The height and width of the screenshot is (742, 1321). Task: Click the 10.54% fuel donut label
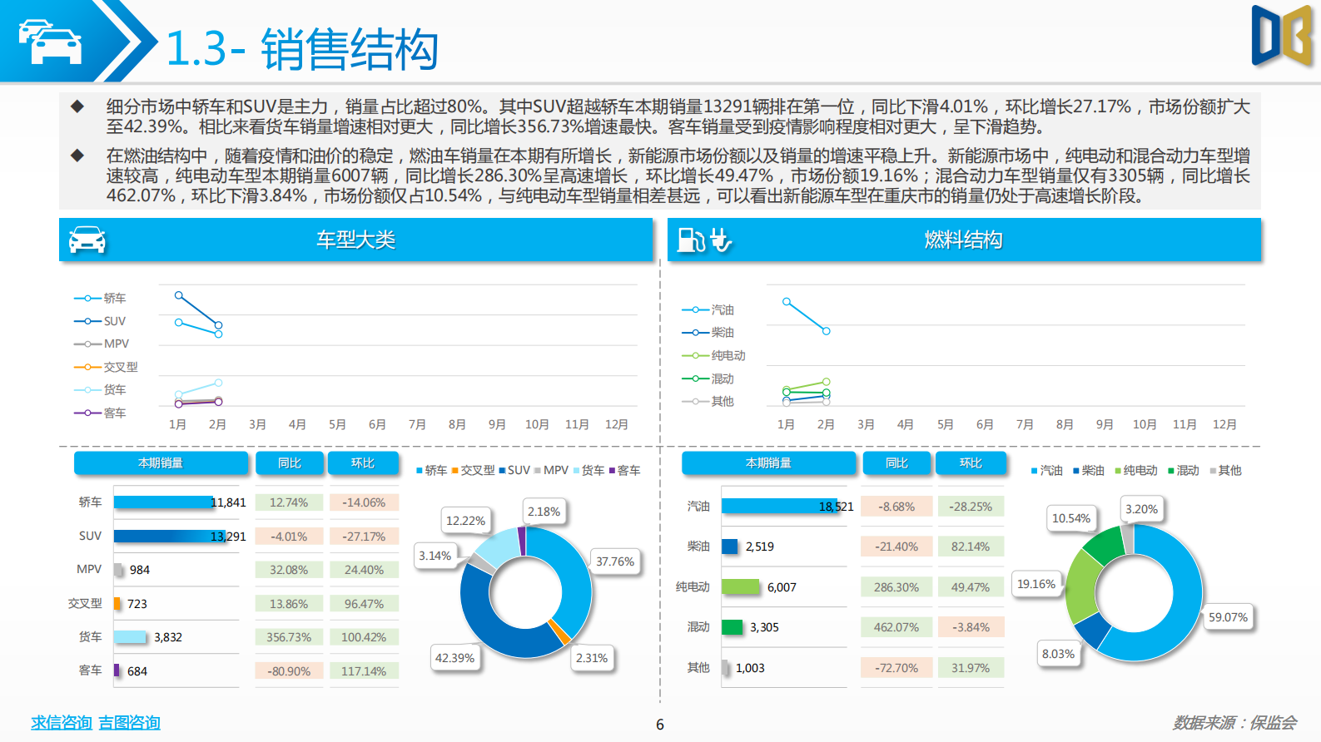[x=1070, y=518]
